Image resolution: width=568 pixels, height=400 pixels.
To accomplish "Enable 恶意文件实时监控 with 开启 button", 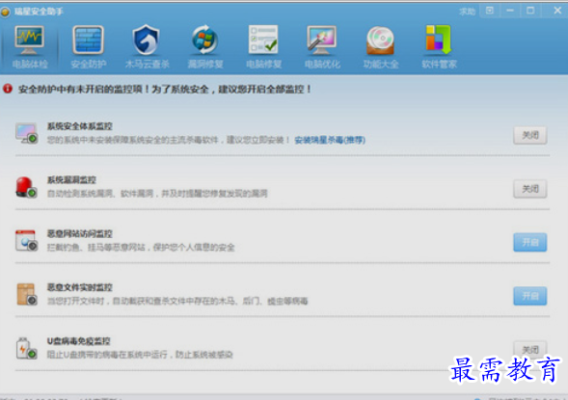I will pyautogui.click(x=530, y=296).
